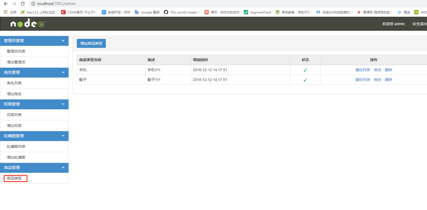Viewport: 427px width, 210px height.
Task: Open the 前端开发 知乎 bookmark
Action: click(x=116, y=12)
